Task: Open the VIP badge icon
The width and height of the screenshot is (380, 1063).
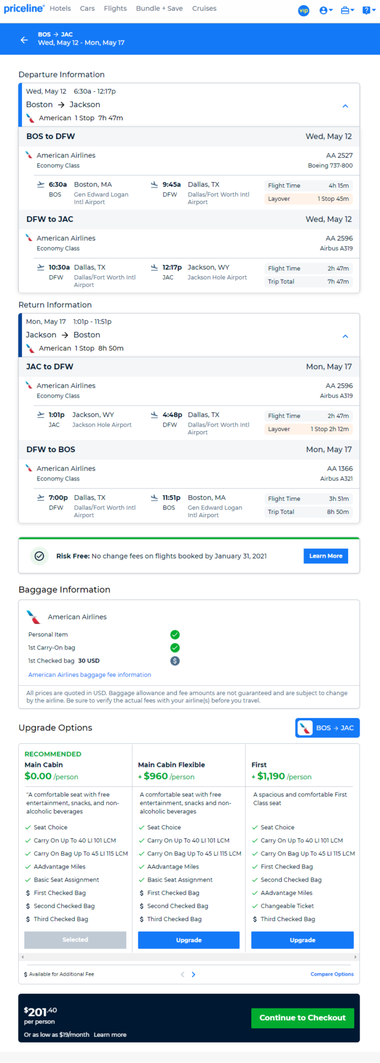Action: [x=304, y=10]
